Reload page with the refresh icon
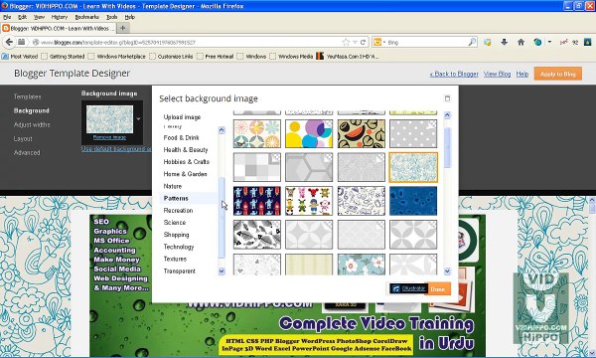Screen dimensions: 596x358 [x=363, y=42]
